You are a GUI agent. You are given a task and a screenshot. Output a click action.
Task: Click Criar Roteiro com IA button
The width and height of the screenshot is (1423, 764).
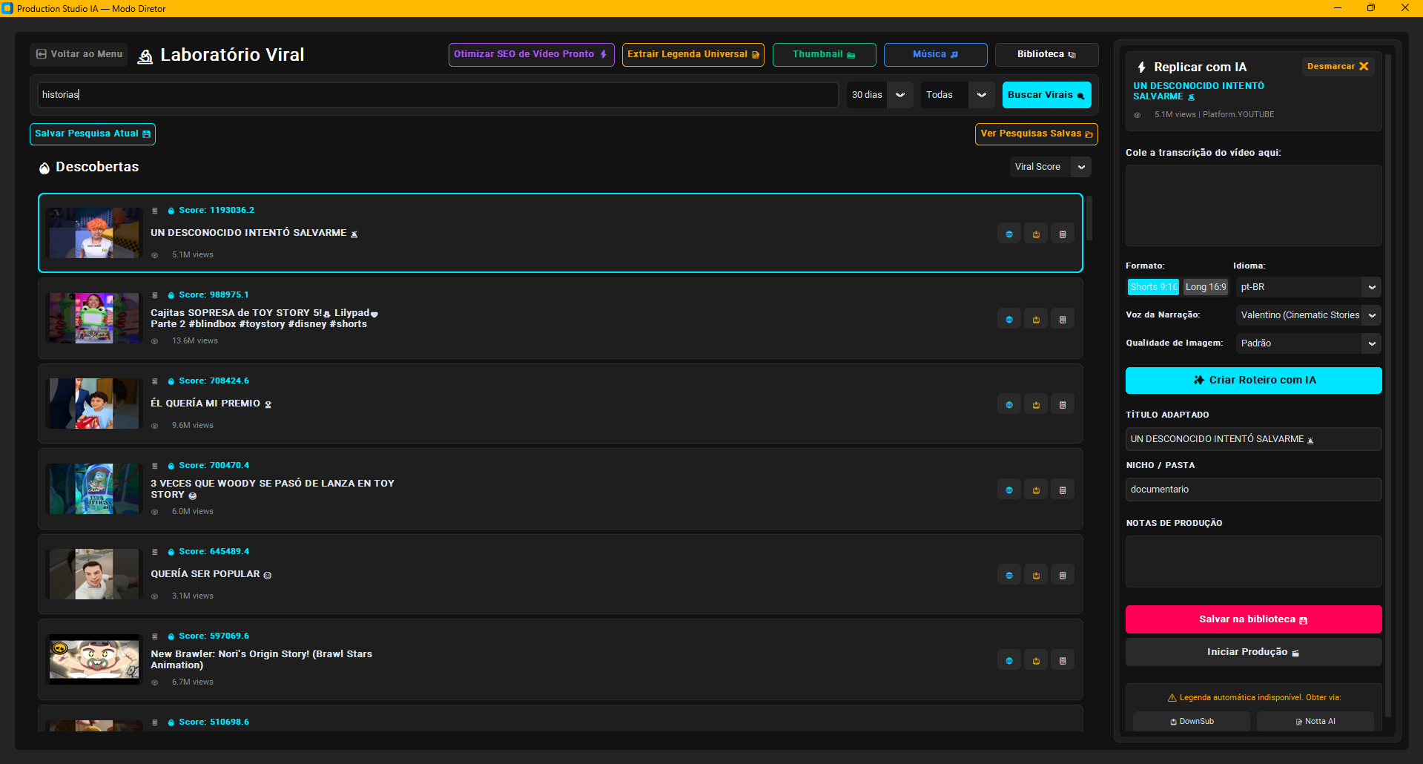coord(1253,381)
